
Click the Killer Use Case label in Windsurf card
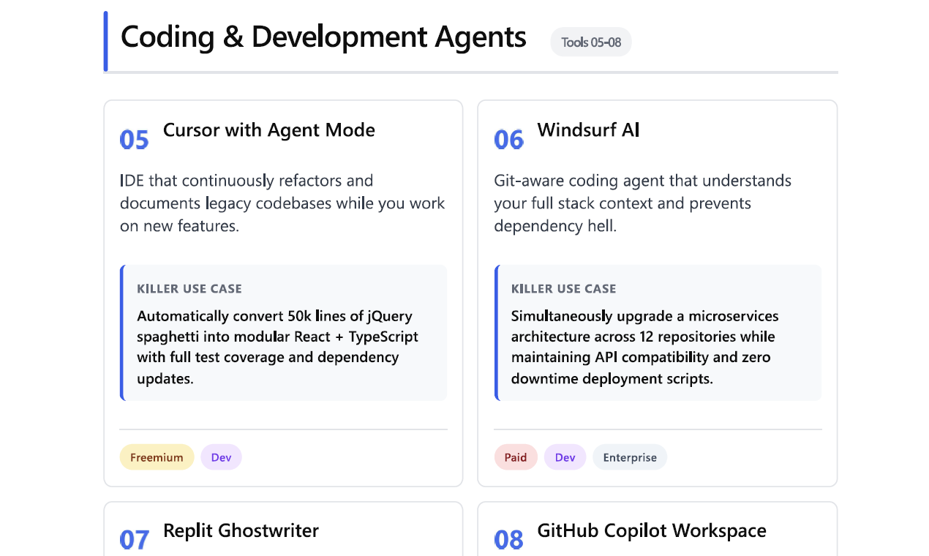[564, 288]
